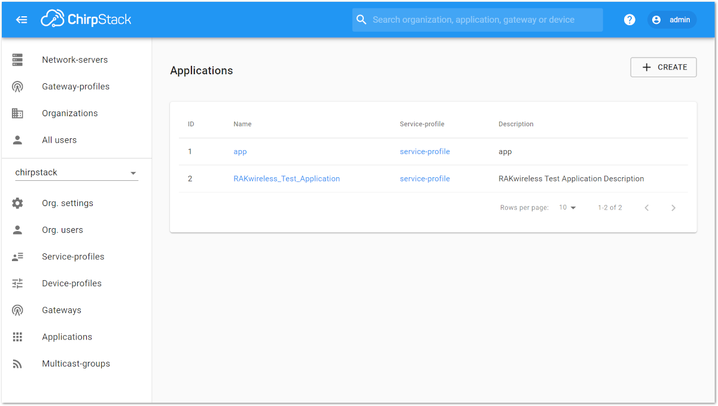This screenshot has height=406, width=718.
Task: Click the ID column header
Action: (191, 124)
